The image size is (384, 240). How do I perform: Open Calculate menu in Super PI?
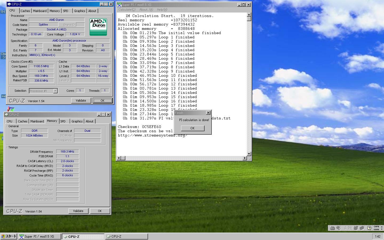pyautogui.click(x=127, y=10)
